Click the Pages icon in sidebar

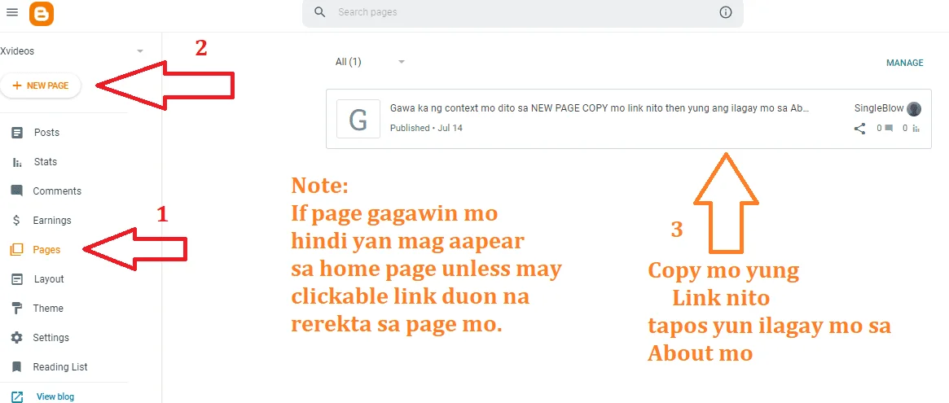[x=16, y=249]
